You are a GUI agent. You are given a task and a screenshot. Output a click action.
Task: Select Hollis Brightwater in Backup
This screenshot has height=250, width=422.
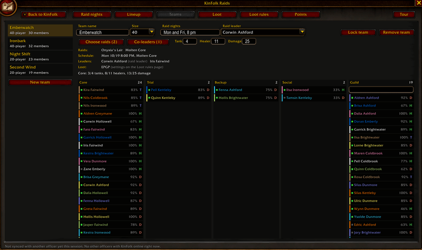(x=246, y=98)
